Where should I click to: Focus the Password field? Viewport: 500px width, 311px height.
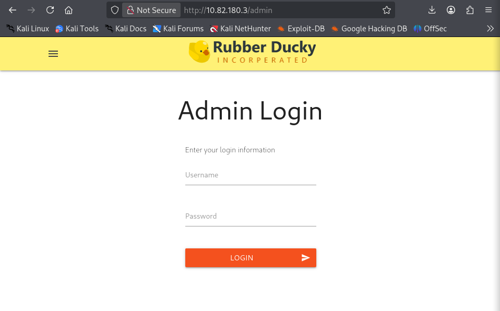(x=251, y=217)
